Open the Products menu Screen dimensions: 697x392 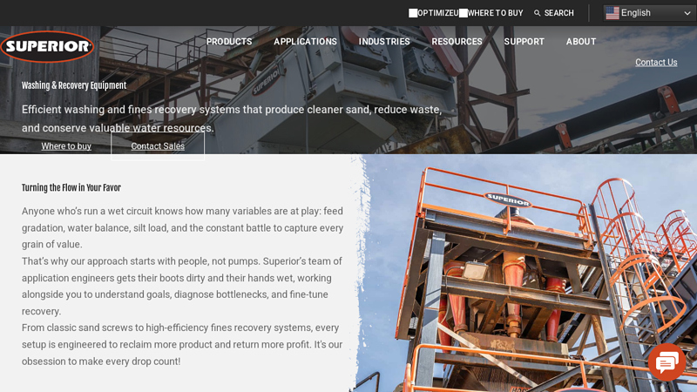229,41
